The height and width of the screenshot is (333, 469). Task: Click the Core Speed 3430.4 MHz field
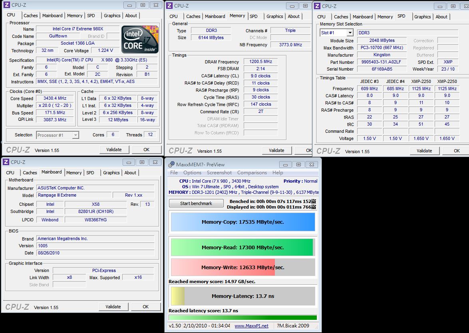[x=55, y=98]
